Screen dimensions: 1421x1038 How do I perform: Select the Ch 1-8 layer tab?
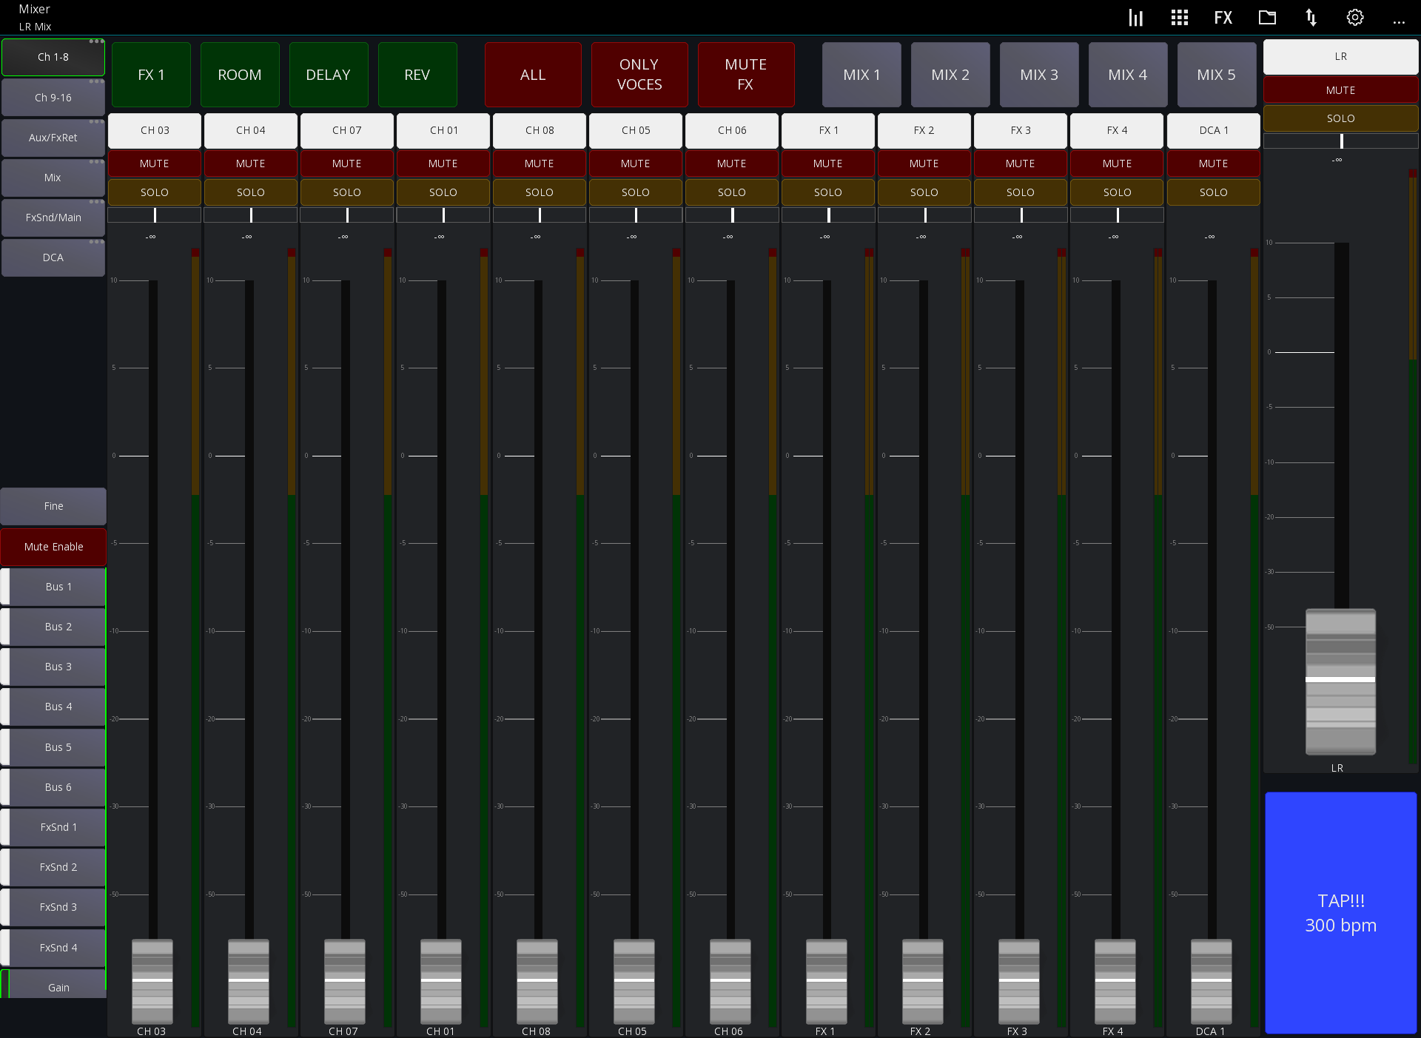(x=53, y=57)
